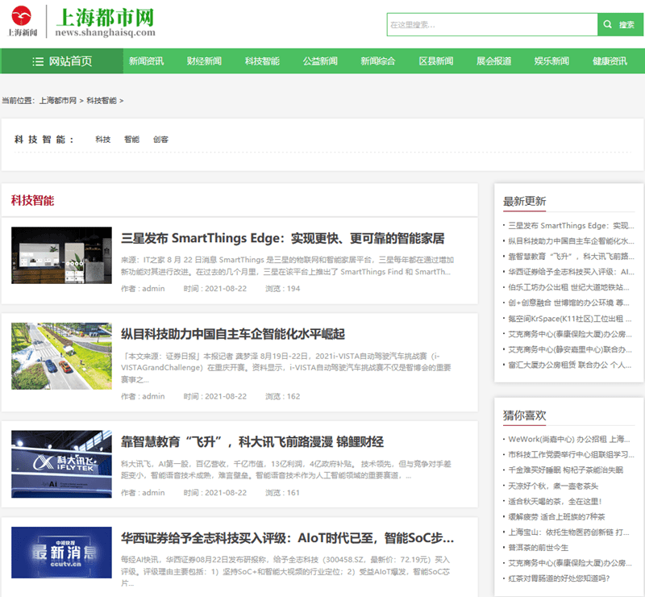Open the 健康资讯 navigation tab
The height and width of the screenshot is (597, 645).
(x=610, y=61)
